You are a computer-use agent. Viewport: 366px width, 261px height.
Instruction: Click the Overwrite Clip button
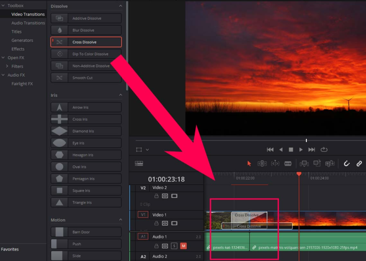coord(317,163)
